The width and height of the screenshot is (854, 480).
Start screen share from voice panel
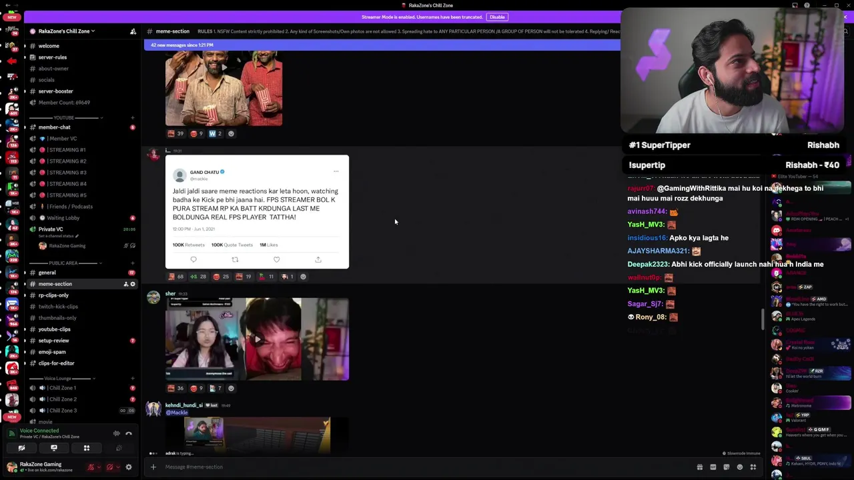tap(54, 448)
